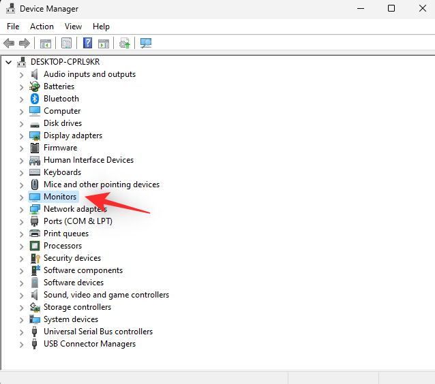This screenshot has height=384, width=435.
Task: Expand the Network adapters chevron
Action: click(x=21, y=209)
